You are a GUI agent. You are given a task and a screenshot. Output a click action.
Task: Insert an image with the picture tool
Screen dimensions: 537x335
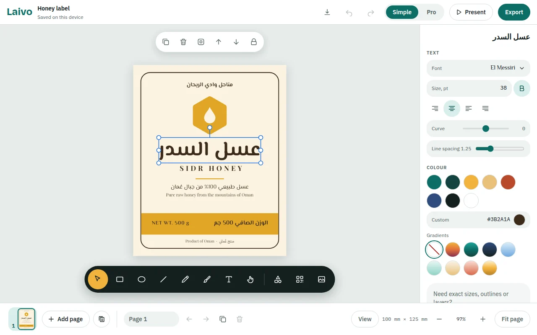(x=321, y=279)
